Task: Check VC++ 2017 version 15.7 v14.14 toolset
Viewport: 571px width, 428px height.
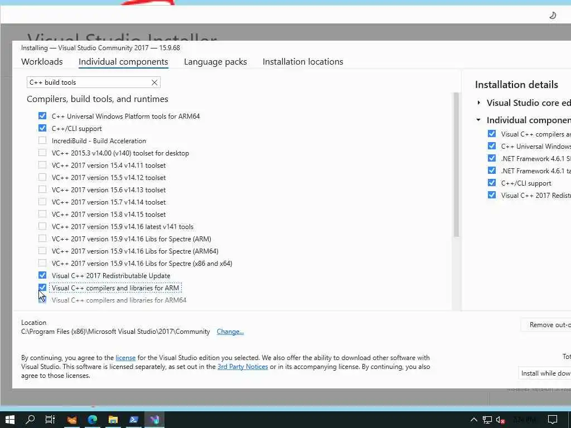Action: tap(42, 202)
